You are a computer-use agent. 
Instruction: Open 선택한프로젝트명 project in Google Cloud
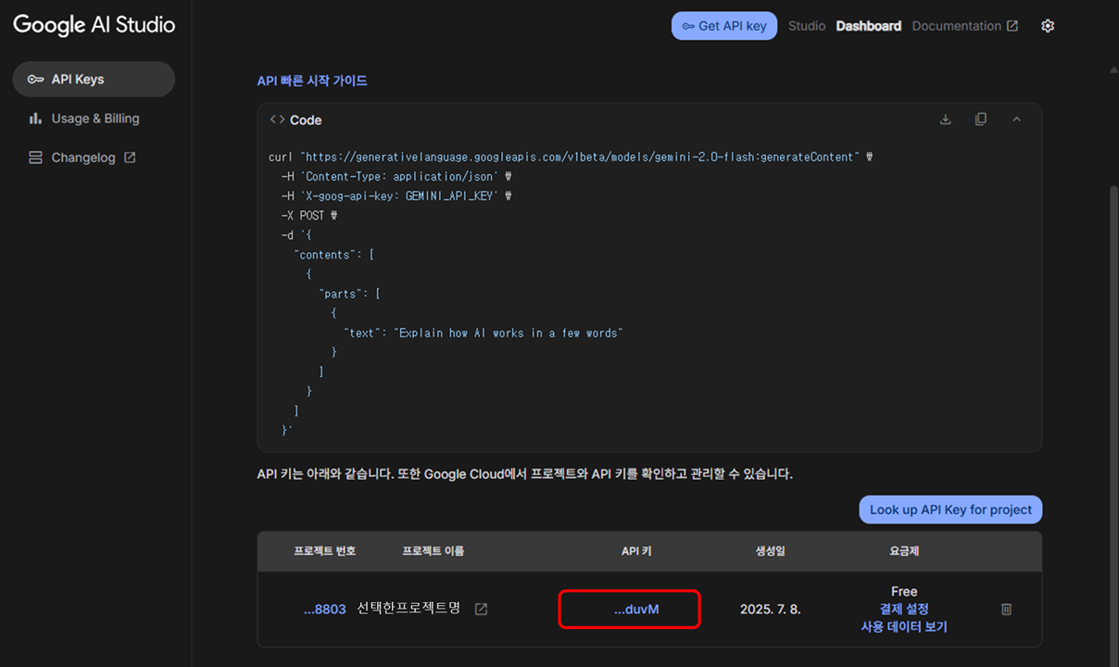[481, 609]
